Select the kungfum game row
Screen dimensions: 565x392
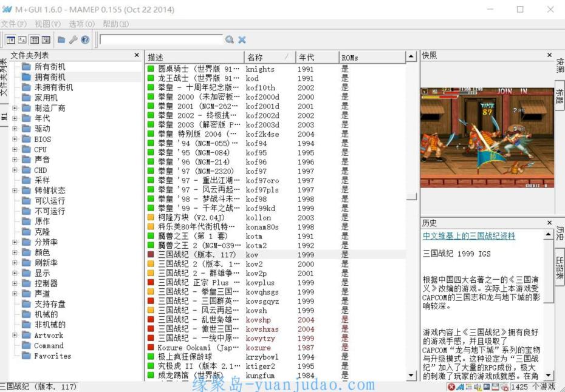[x=276, y=376]
